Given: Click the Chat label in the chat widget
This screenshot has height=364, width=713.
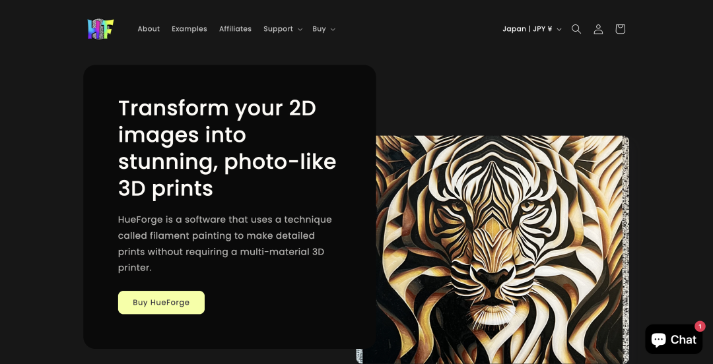Looking at the screenshot, I should click(x=683, y=340).
